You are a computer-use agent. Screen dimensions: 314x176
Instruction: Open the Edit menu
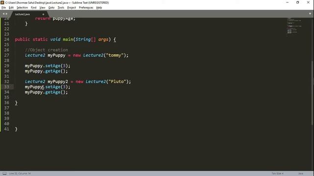point(11,8)
